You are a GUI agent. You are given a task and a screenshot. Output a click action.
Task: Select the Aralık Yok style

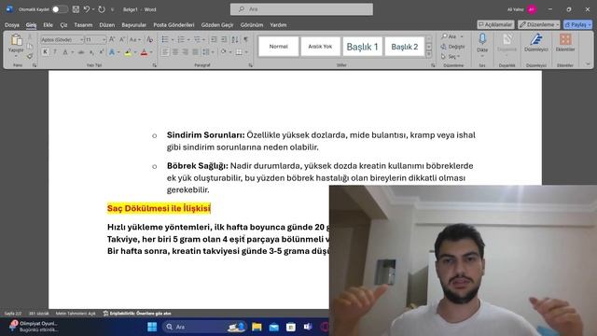point(320,47)
